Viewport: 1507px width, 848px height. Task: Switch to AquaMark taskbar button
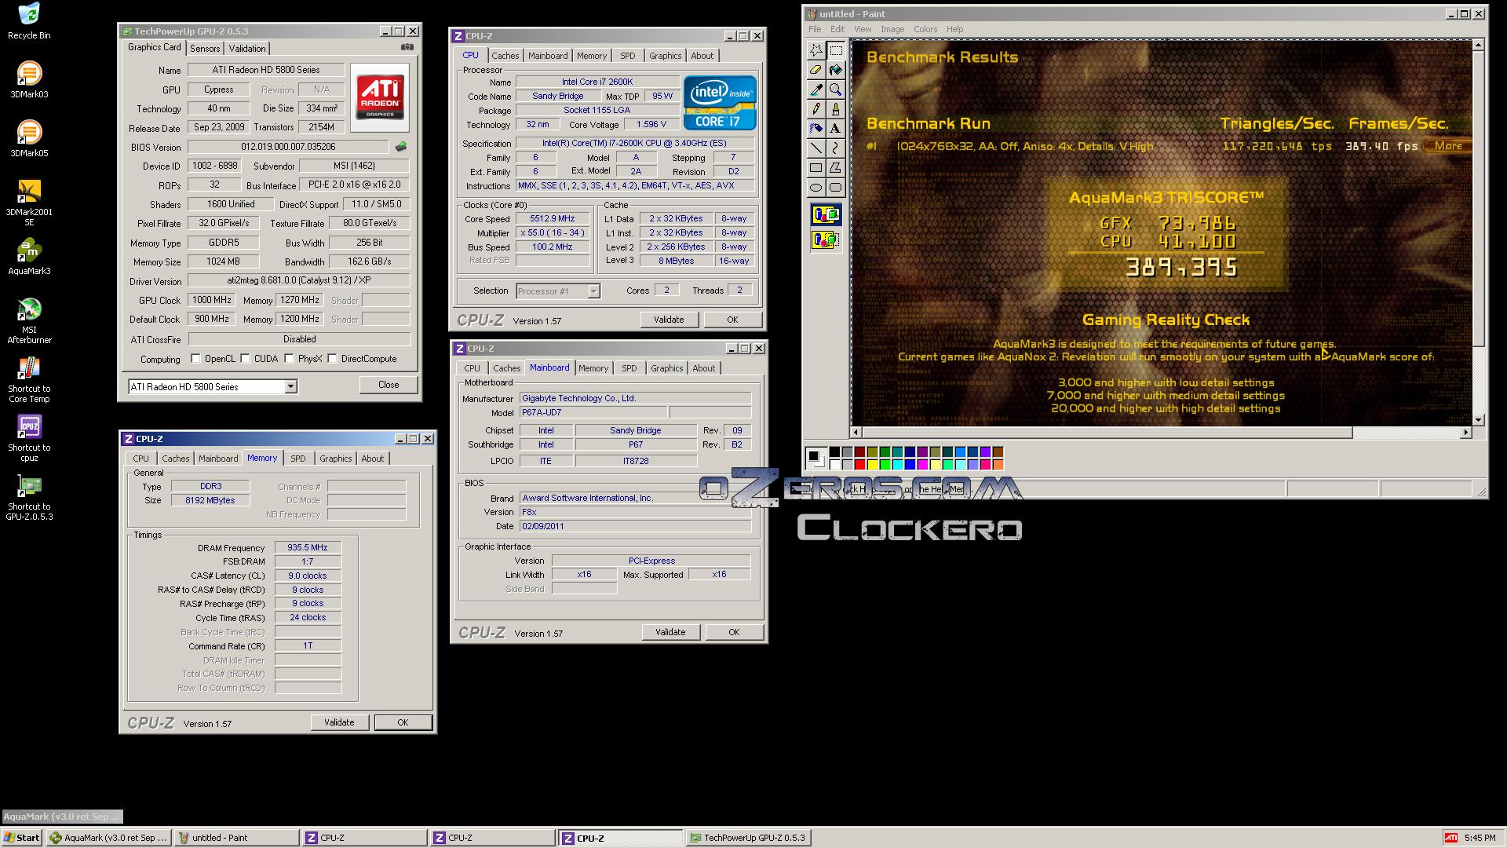click(108, 838)
